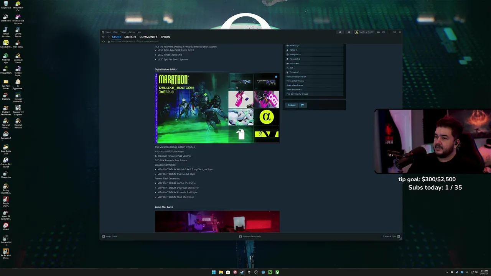The image size is (491, 276).
Task: Launch Clone Hero from the desktop
Action: coord(6,18)
